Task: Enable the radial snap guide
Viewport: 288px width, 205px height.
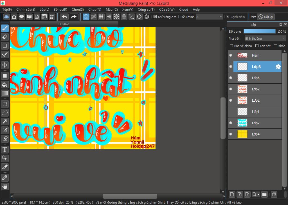Action: pos(116,17)
